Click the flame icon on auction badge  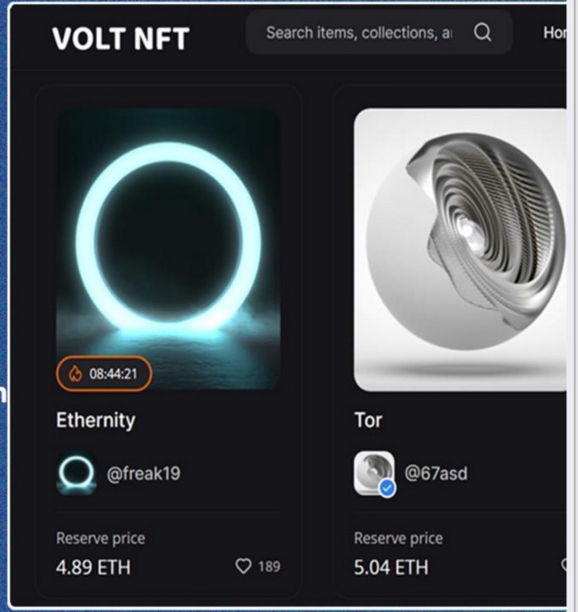[76, 374]
